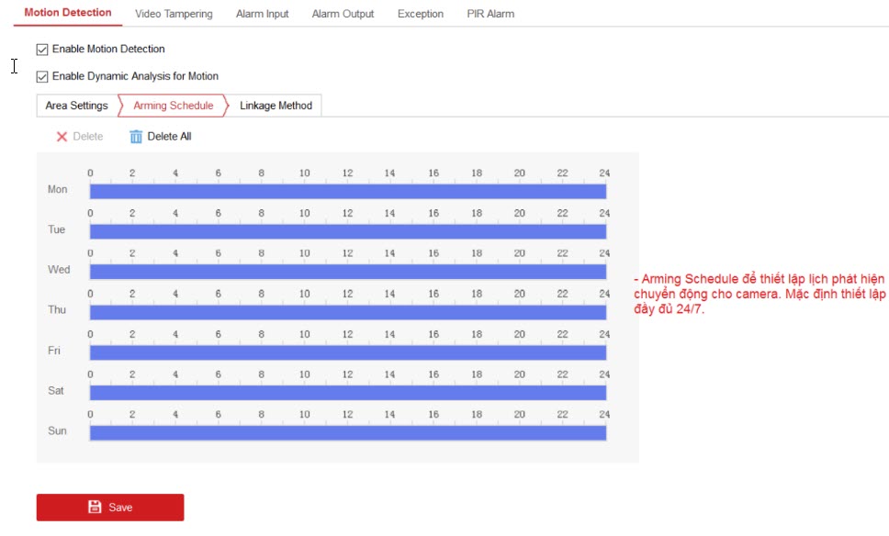Select the Saturday arming schedule bar
The image size is (889, 536).
pyautogui.click(x=347, y=393)
